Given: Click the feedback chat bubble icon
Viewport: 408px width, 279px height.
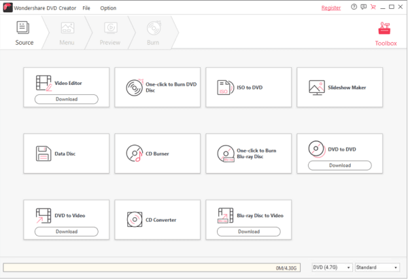Looking at the screenshot, I should [364, 7].
